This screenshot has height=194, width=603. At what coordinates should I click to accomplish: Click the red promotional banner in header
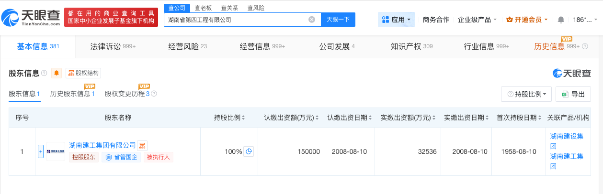point(111,18)
